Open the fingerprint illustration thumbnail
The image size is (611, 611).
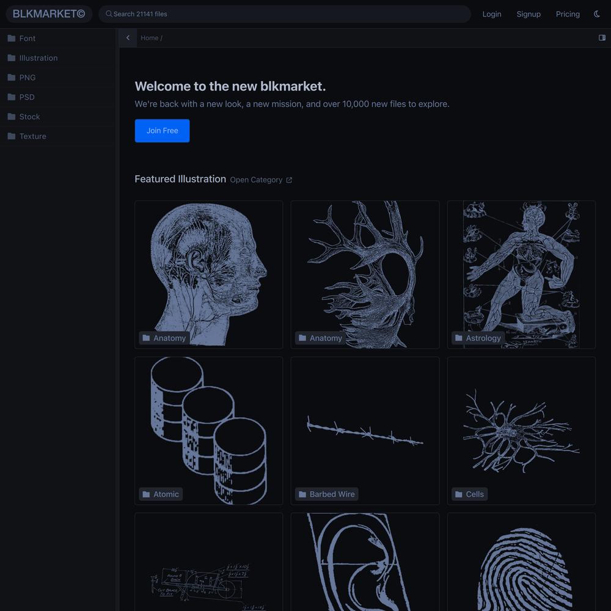[521, 562]
